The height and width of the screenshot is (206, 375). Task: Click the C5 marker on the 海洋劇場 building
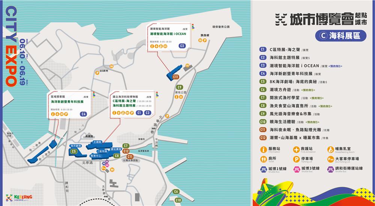click(74, 151)
